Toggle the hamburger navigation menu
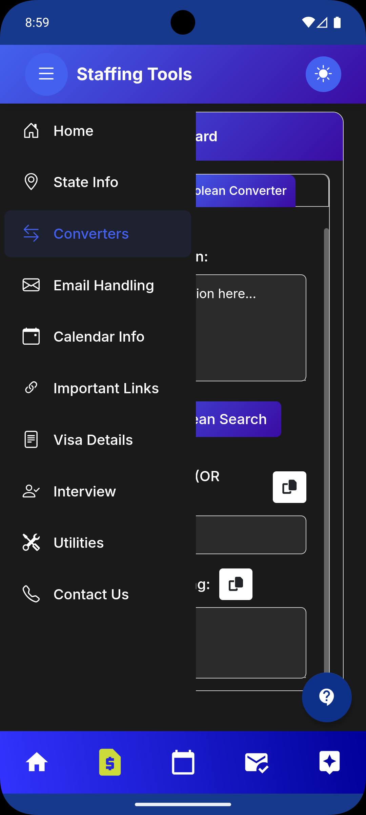This screenshot has height=815, width=366. click(x=46, y=74)
